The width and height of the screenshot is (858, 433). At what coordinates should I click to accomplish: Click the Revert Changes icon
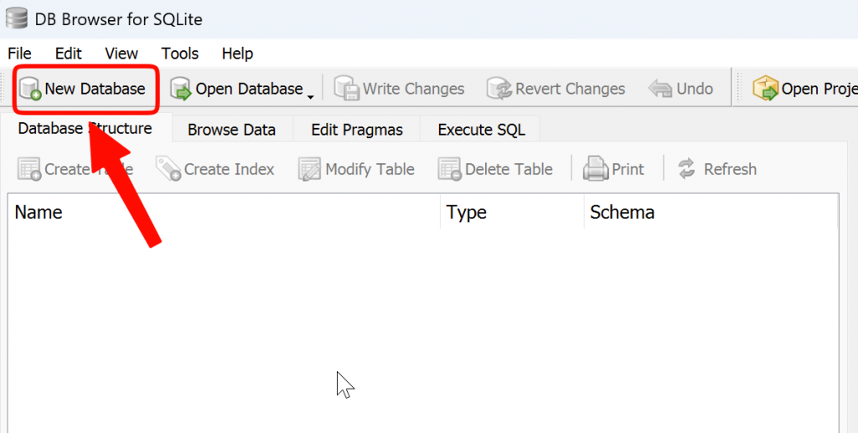tap(500, 89)
